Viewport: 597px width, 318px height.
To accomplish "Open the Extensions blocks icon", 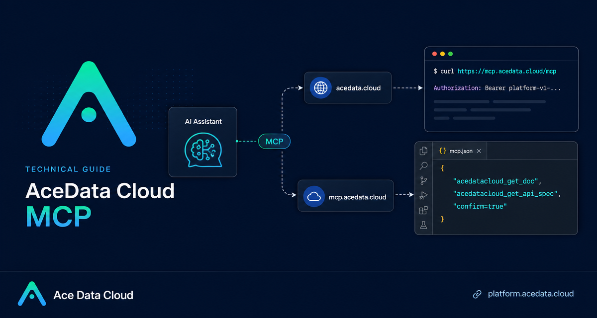I will 424,210.
